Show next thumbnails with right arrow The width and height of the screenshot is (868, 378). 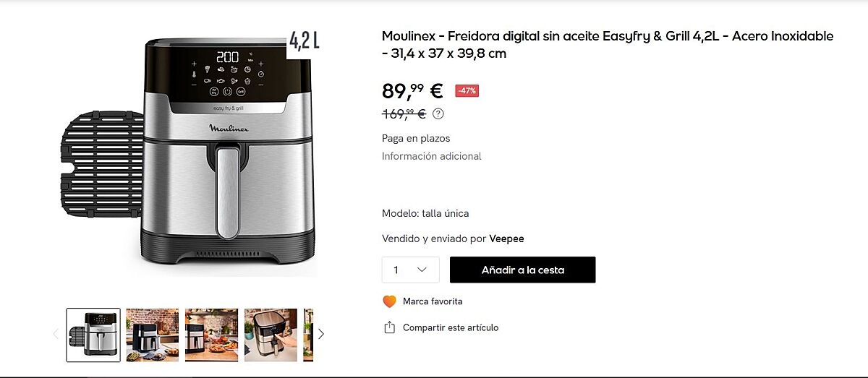coord(321,334)
